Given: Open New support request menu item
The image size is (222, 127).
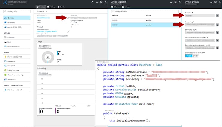Looking at the screenshot, I should 17,90.
